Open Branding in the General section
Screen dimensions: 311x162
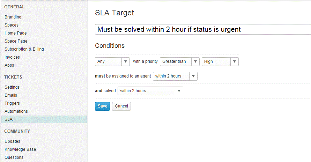pos(13,17)
